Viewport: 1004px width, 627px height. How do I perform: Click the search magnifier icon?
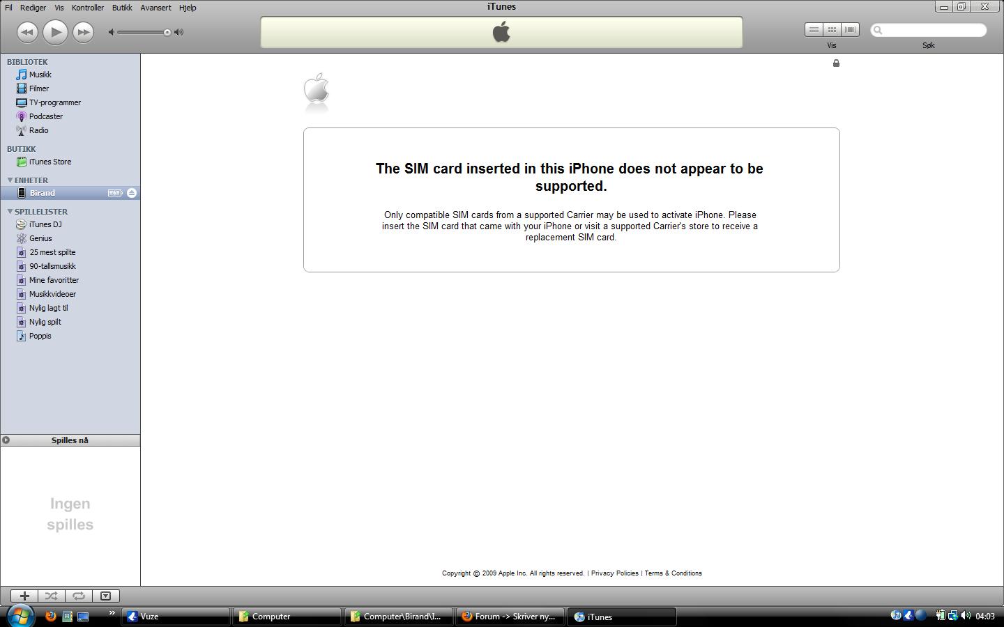878,30
